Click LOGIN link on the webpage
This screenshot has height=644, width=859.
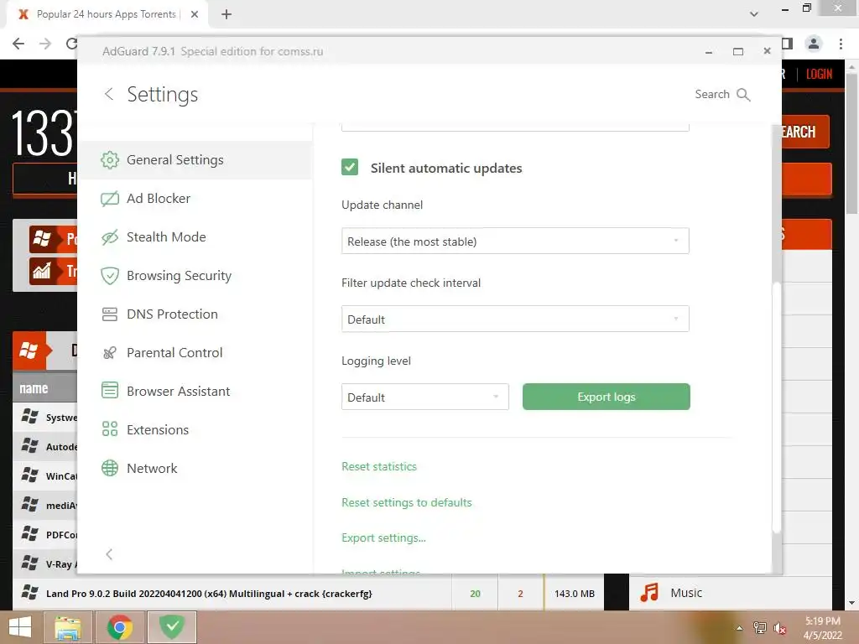[x=819, y=74]
